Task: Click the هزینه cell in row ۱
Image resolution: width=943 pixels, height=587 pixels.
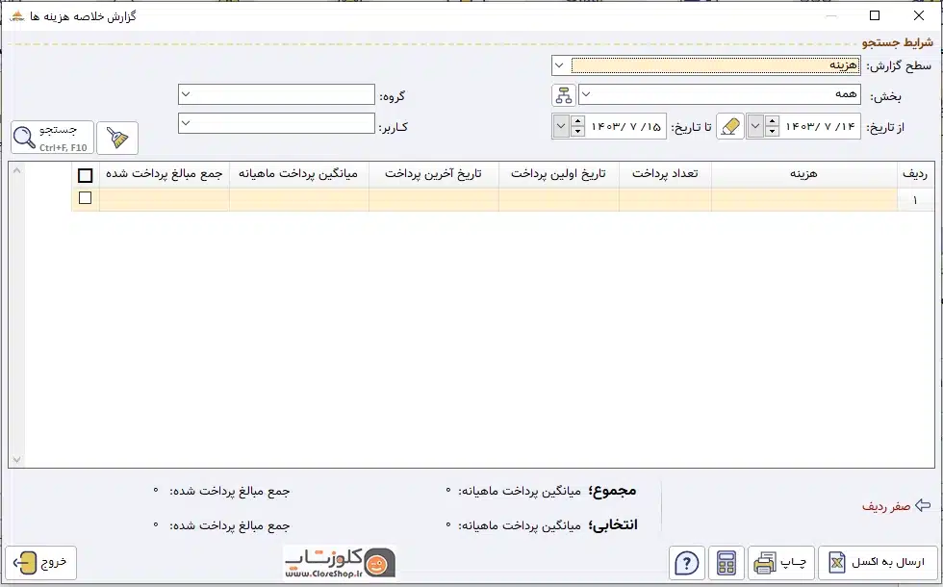Action: click(x=804, y=200)
